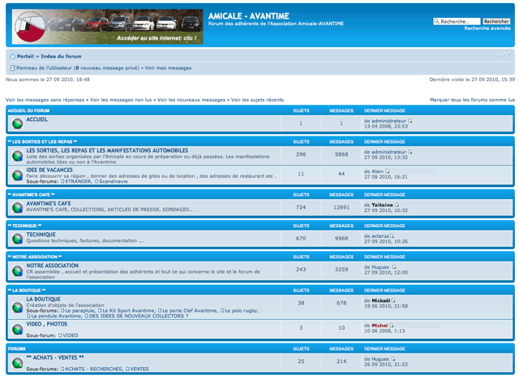This screenshot has height=376, width=519.
Task: Click the forum icon beside ACCUEIL
Action: pos(16,123)
